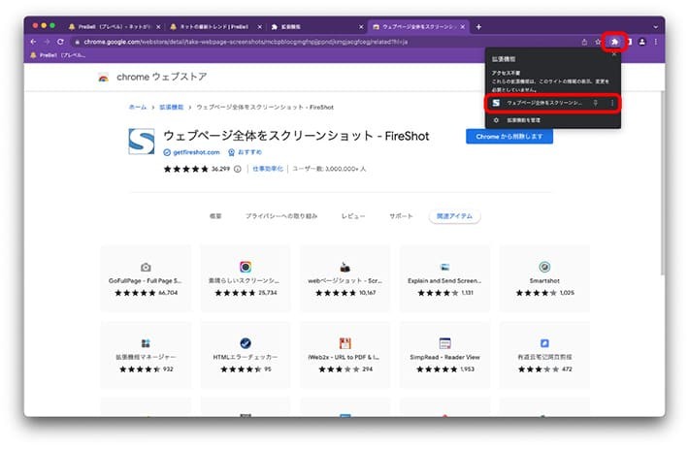Screen dimensions: 689x449
Task: Go back with the back arrow
Action: click(x=34, y=42)
